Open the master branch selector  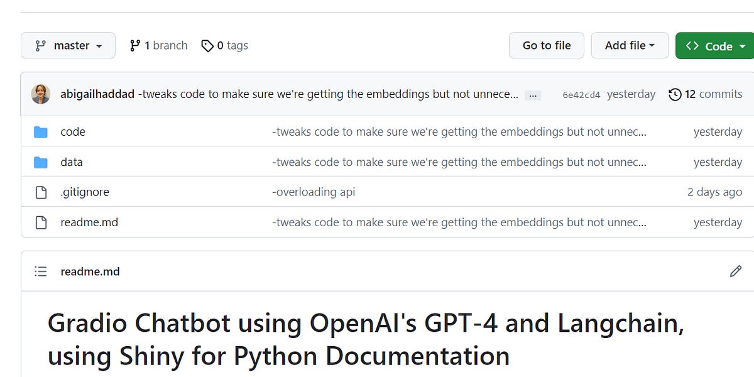[68, 45]
